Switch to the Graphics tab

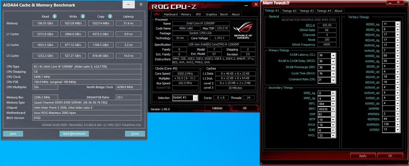click(211, 14)
